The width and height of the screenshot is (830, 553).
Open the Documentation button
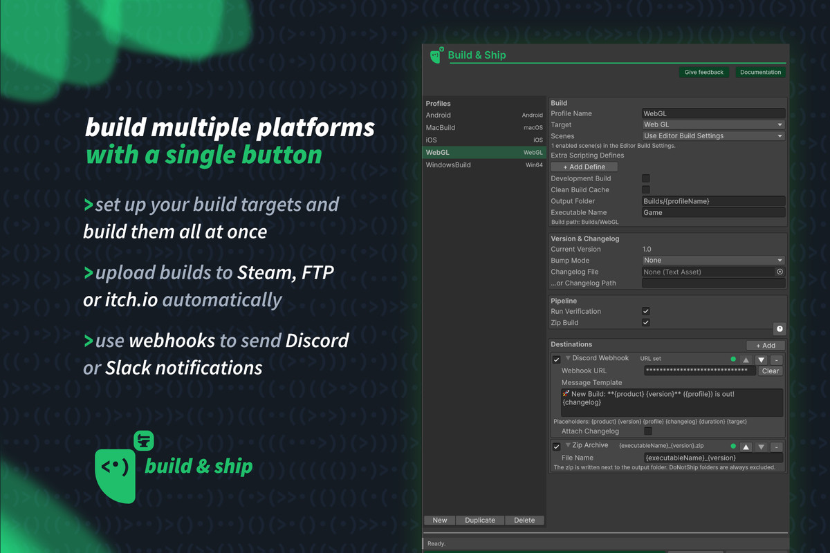tap(760, 72)
